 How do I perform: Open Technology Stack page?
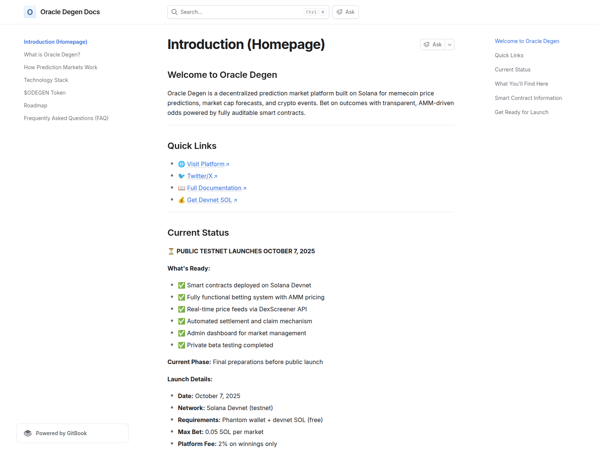pos(46,80)
